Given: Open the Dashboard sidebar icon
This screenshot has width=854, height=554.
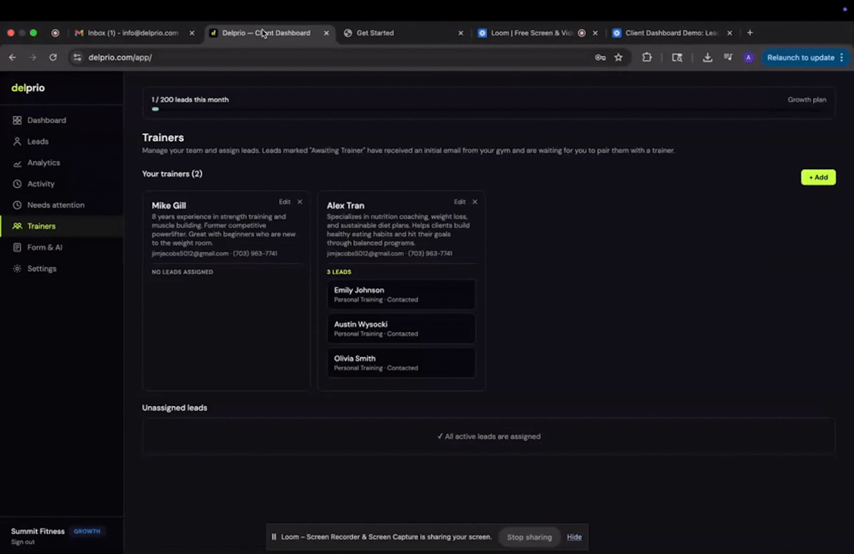Looking at the screenshot, I should pos(17,120).
